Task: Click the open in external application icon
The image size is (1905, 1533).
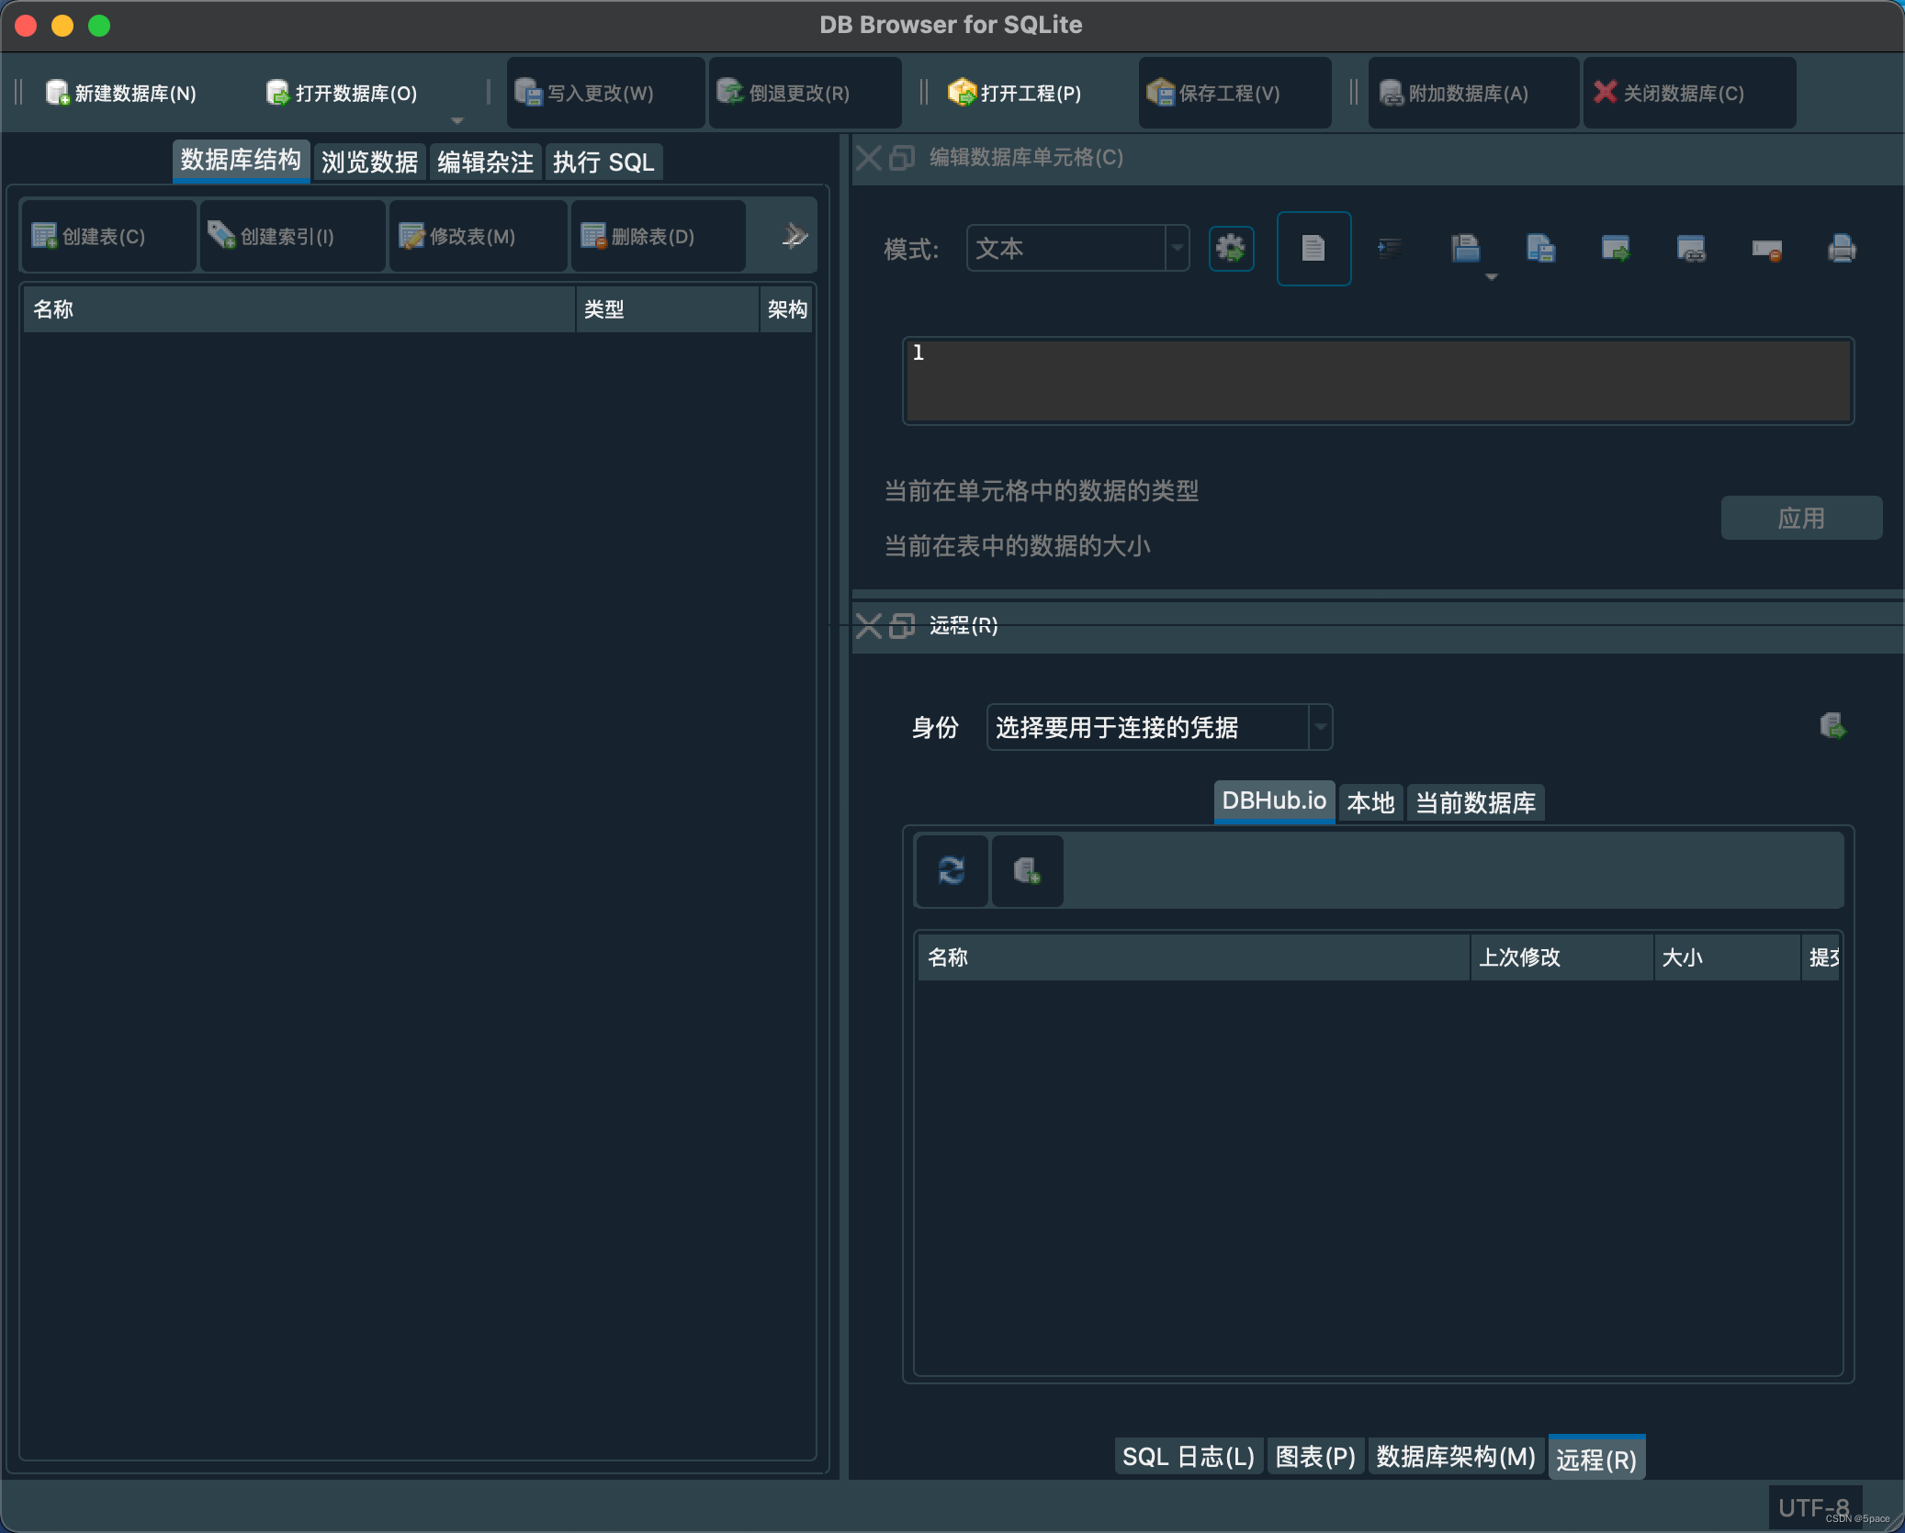Action: (x=1691, y=248)
